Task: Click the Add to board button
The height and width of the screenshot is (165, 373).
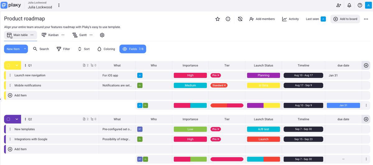Action: [345, 19]
